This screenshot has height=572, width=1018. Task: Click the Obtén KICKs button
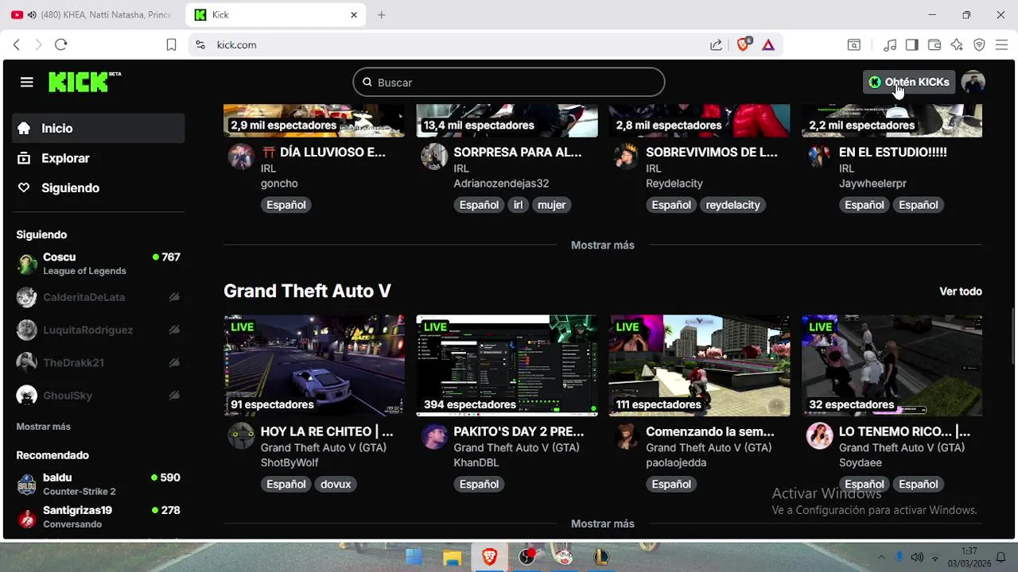point(908,82)
